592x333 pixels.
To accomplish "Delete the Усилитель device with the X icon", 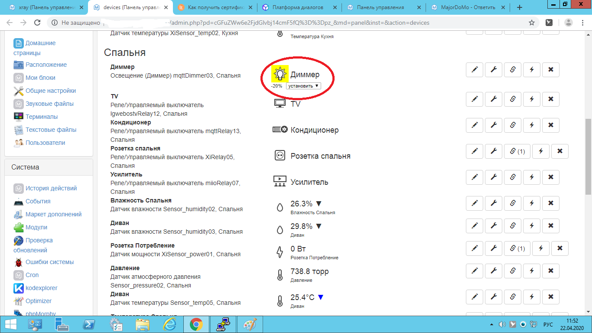I will click(x=550, y=177).
